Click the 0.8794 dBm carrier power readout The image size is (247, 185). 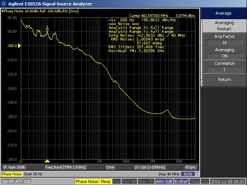pos(185,15)
